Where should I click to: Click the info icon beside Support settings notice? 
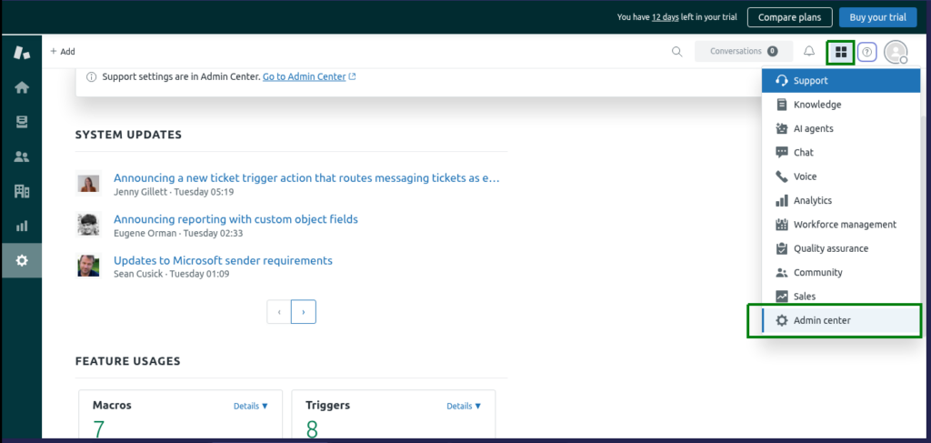tap(92, 76)
